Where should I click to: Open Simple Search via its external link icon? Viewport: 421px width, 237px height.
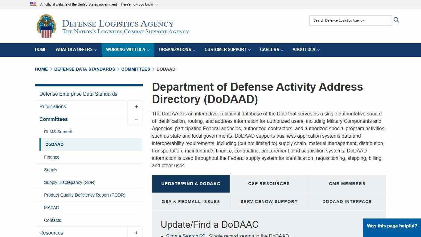point(202,235)
